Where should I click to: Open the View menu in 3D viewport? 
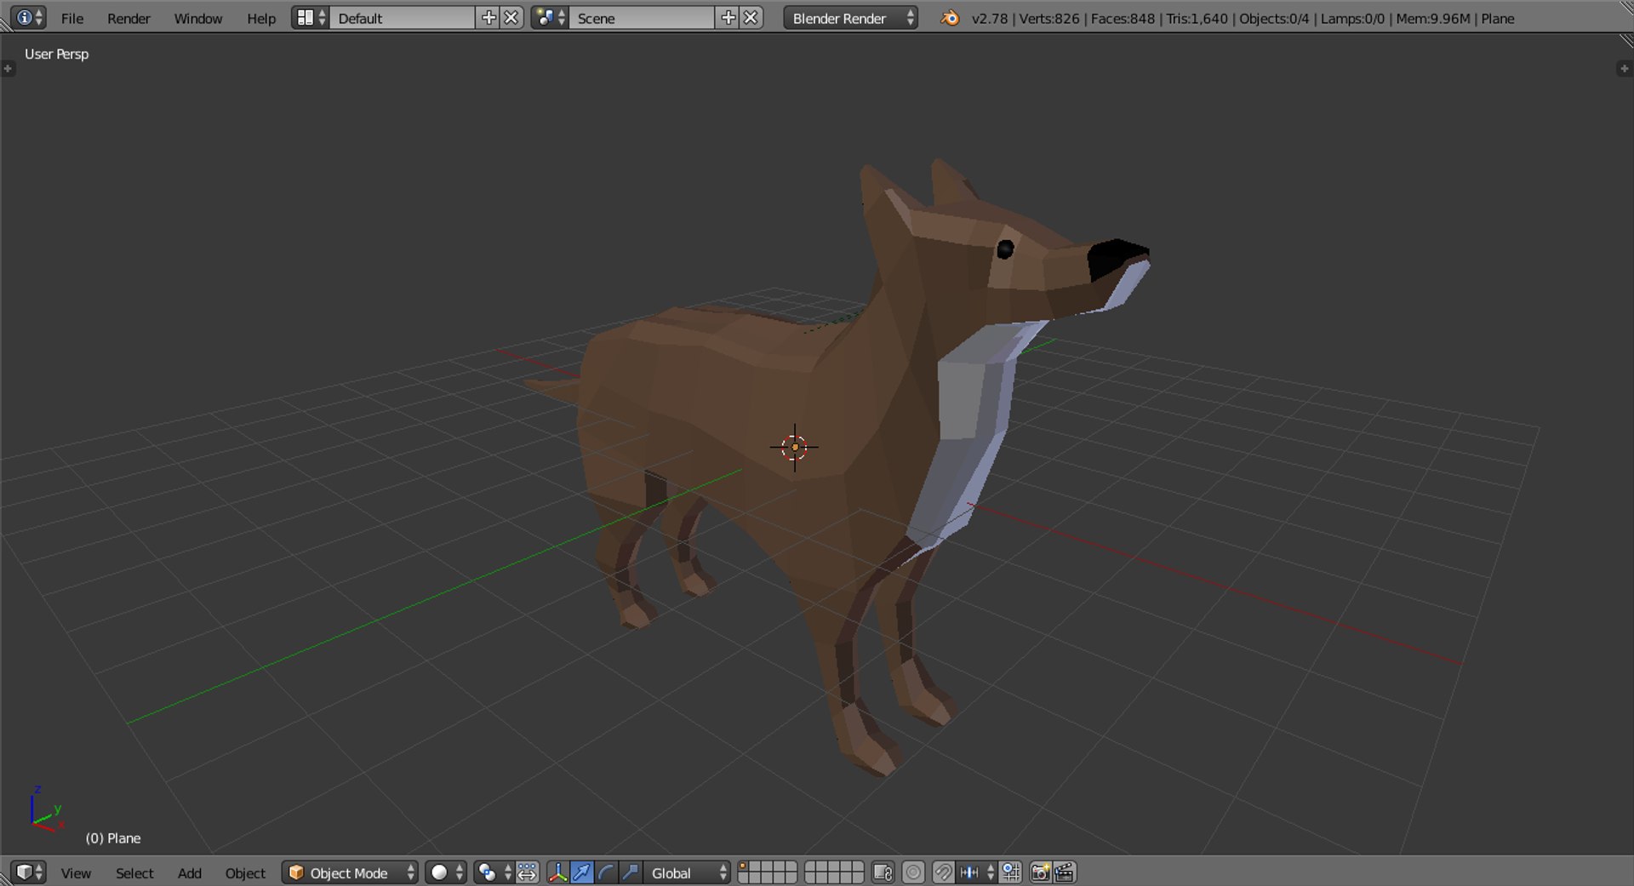[76, 873]
